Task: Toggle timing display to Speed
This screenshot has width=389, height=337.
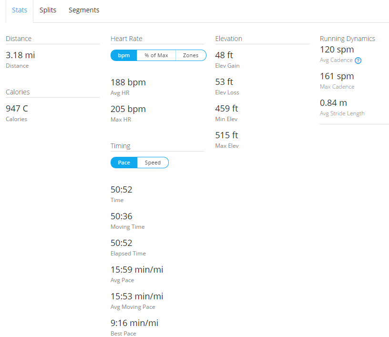Action: (x=153, y=163)
